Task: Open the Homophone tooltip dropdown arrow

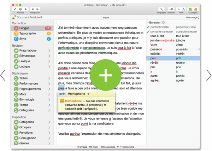Action: coord(88,94)
